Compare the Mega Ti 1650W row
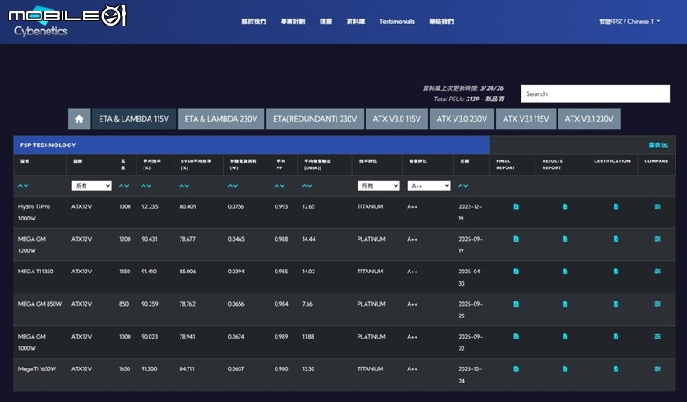This screenshot has height=402, width=687. pos(657,368)
